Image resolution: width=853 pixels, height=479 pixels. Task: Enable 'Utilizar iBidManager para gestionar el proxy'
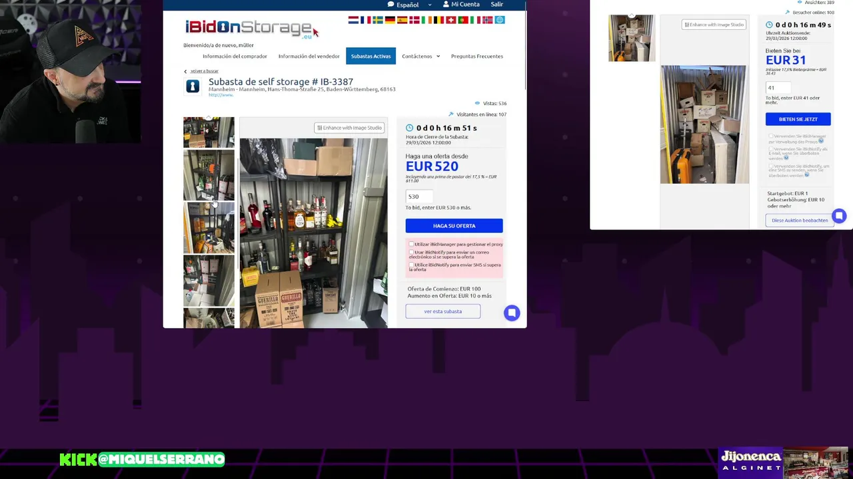pos(411,244)
